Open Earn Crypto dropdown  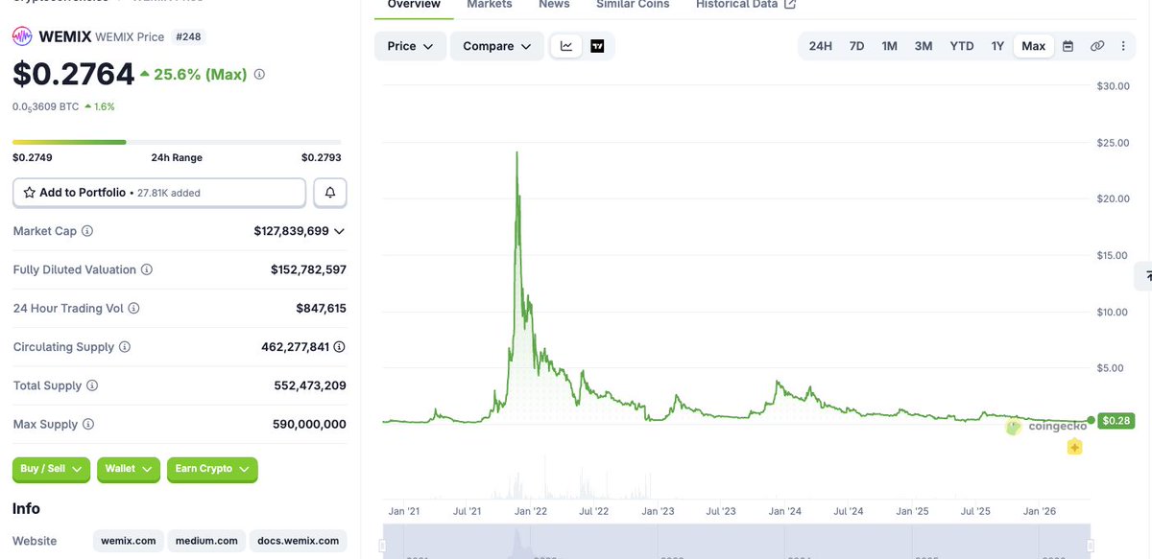(x=212, y=469)
